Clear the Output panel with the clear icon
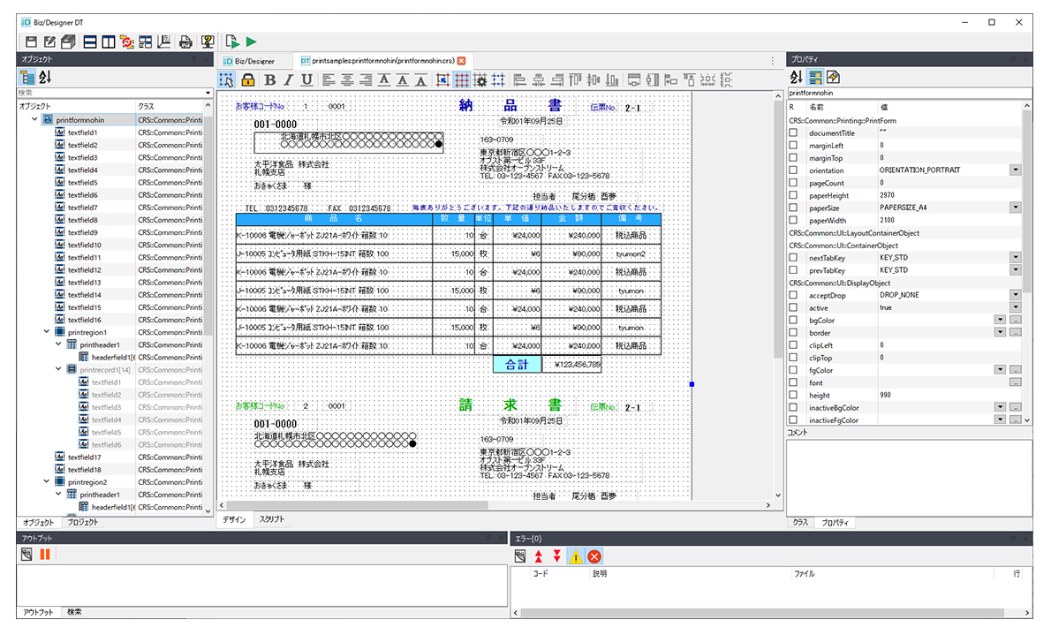 tap(26, 555)
